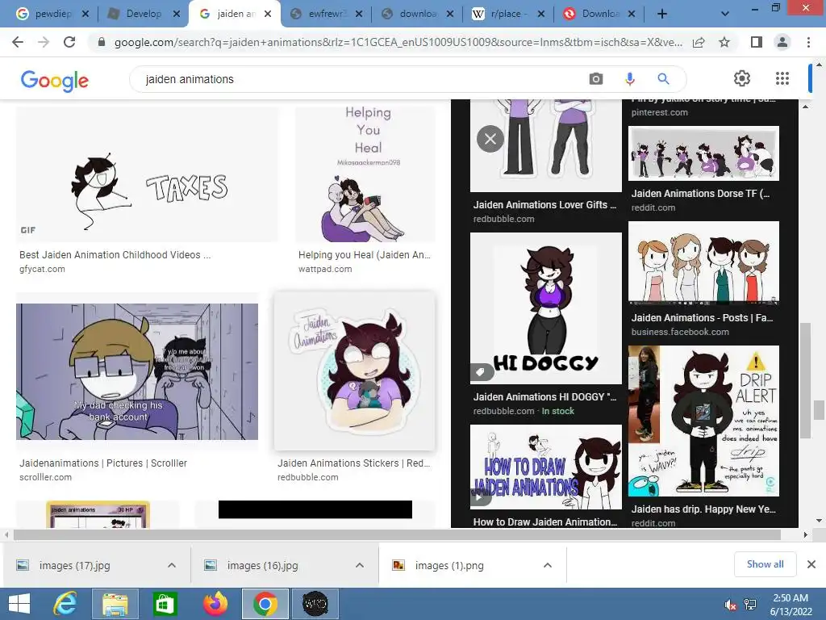Click Show all downloads button
The height and width of the screenshot is (620, 826).
pos(765,564)
